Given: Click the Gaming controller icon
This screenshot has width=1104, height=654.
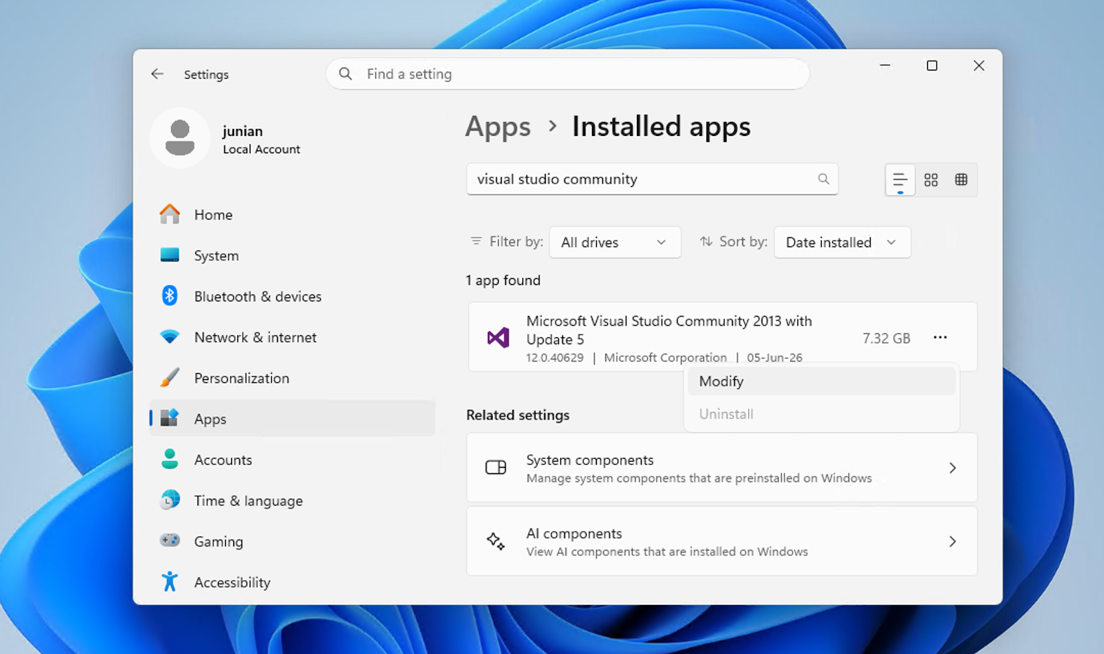Looking at the screenshot, I should 170,540.
